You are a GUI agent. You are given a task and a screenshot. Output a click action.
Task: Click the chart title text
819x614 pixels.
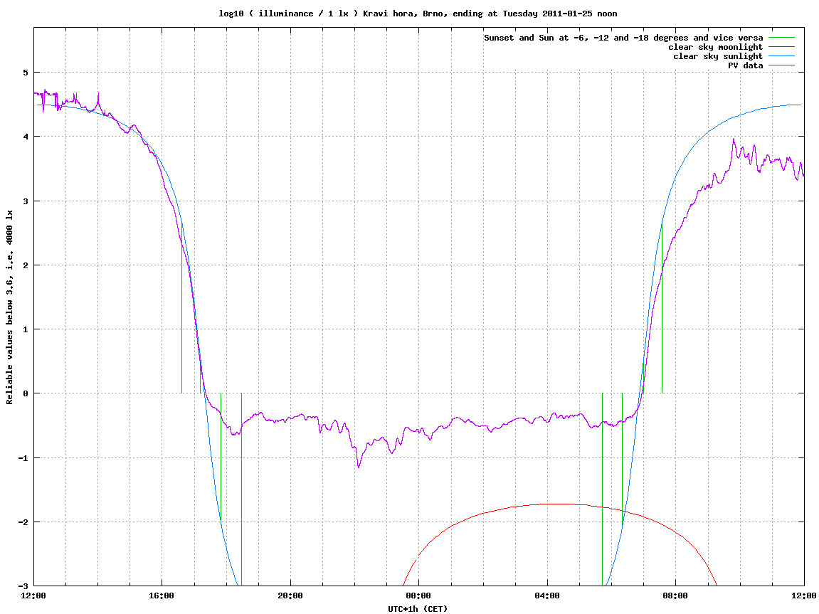(x=418, y=14)
